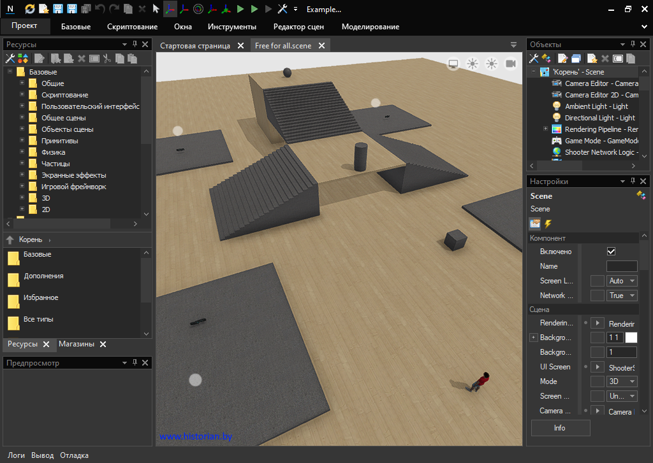Click the first green Play button in toolbar

point(240,9)
